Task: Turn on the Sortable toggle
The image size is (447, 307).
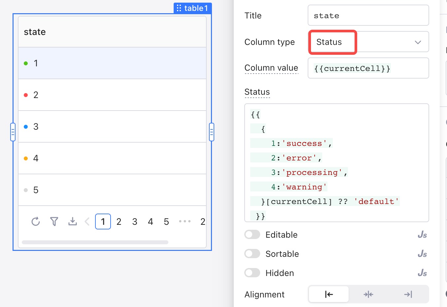Action: [x=252, y=254]
